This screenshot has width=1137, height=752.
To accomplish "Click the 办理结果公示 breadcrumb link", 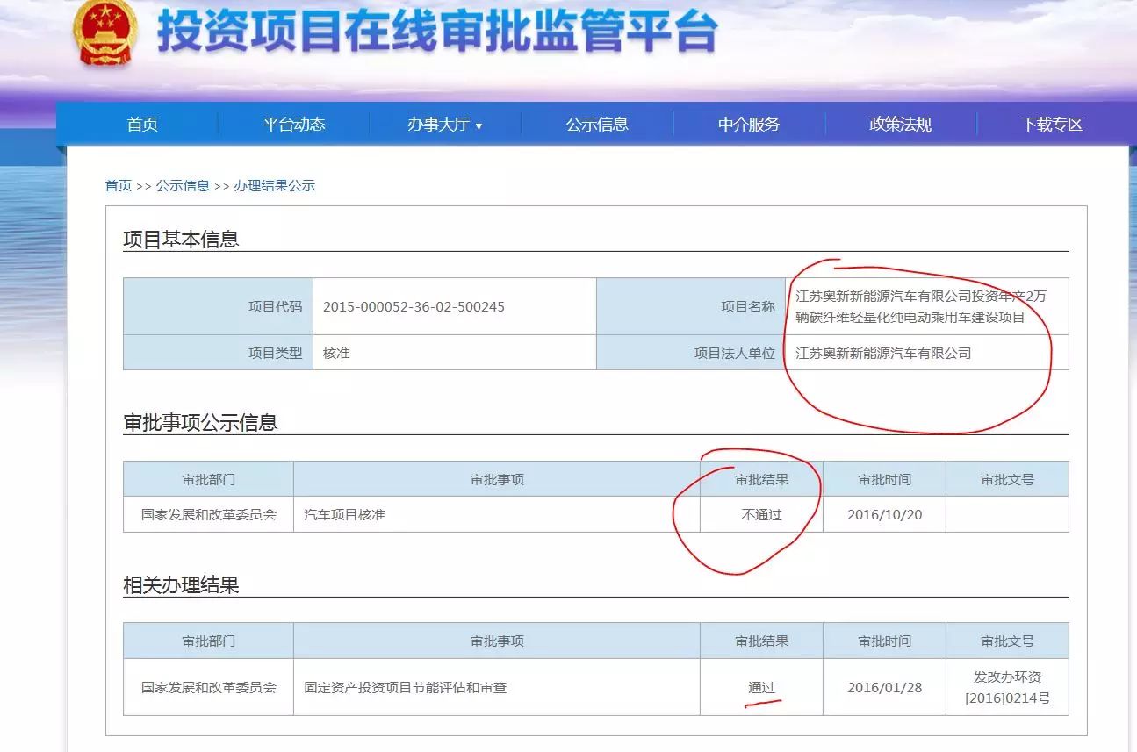I will [274, 186].
